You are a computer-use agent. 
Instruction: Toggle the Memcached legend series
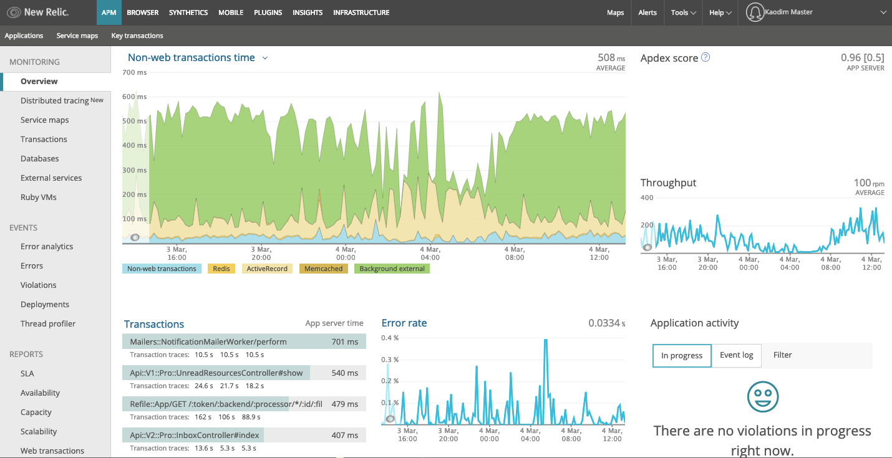tap(323, 269)
